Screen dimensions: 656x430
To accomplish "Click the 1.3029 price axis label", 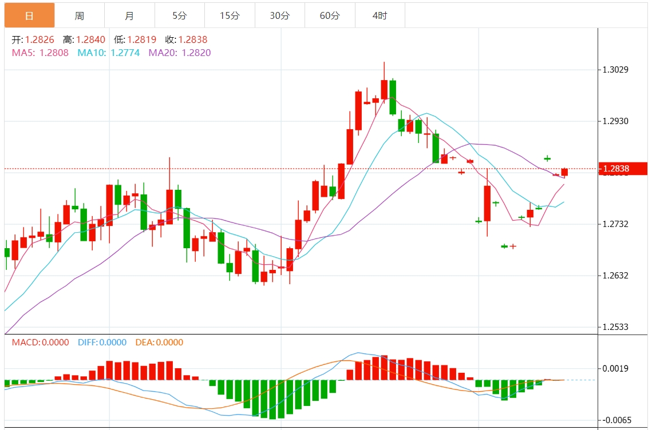I will (x=615, y=69).
